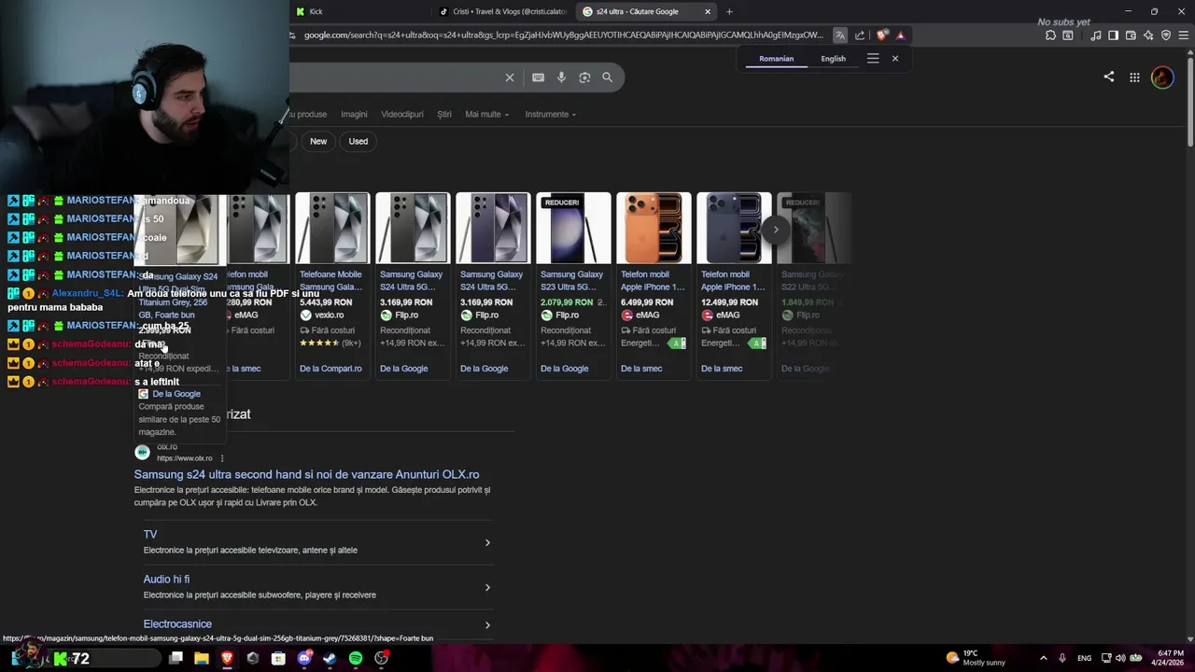Share Google search results

1108,77
